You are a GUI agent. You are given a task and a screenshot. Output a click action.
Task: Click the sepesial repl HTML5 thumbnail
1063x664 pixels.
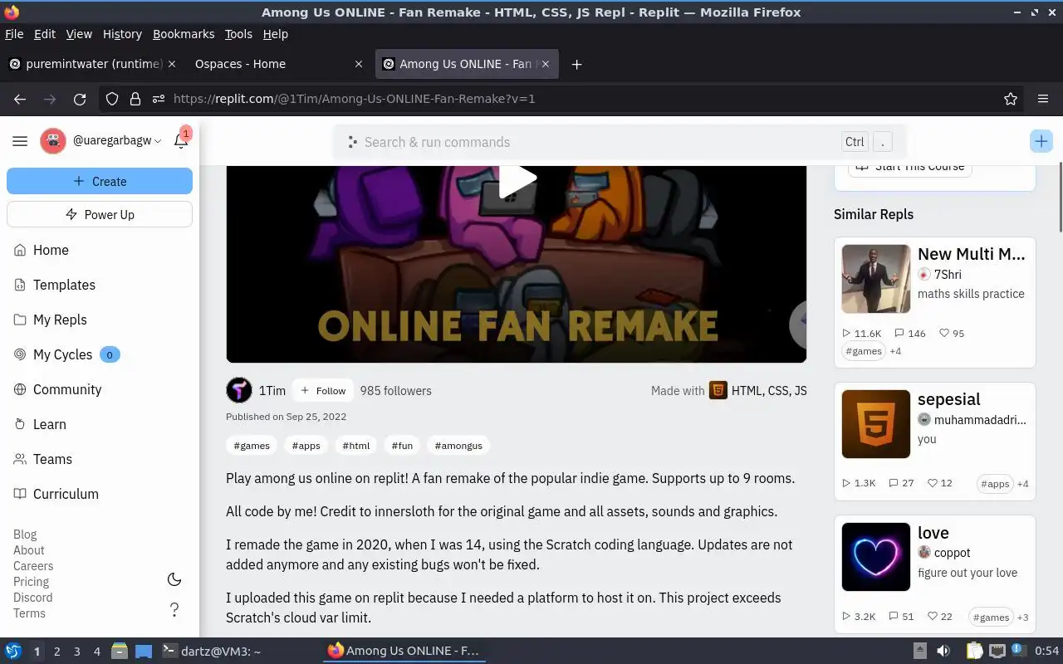coord(876,424)
